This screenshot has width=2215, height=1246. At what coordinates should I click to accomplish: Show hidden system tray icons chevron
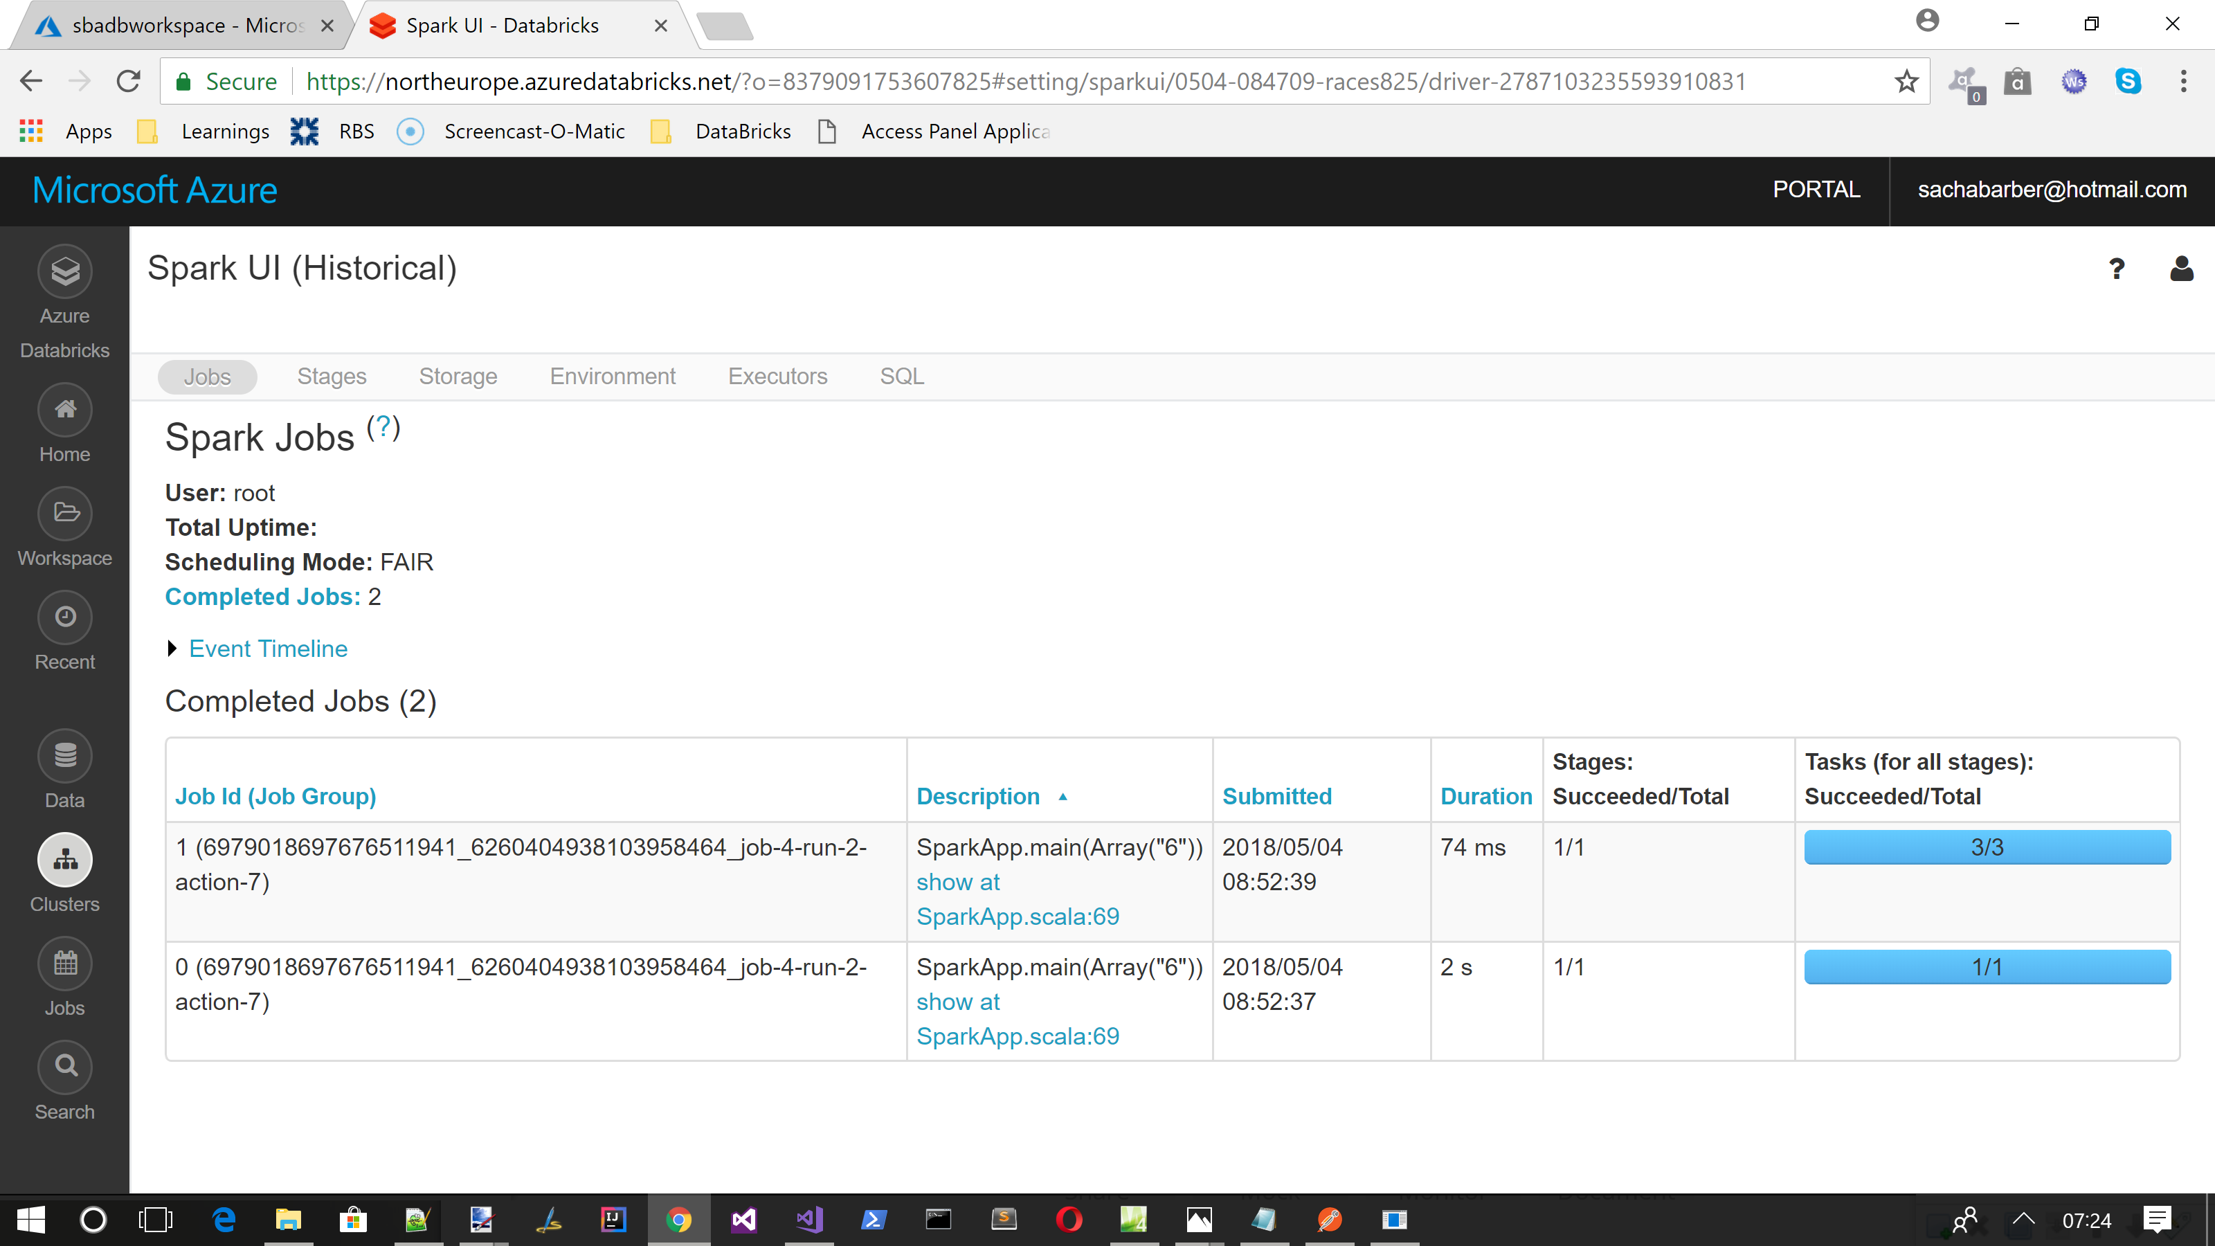[2024, 1219]
